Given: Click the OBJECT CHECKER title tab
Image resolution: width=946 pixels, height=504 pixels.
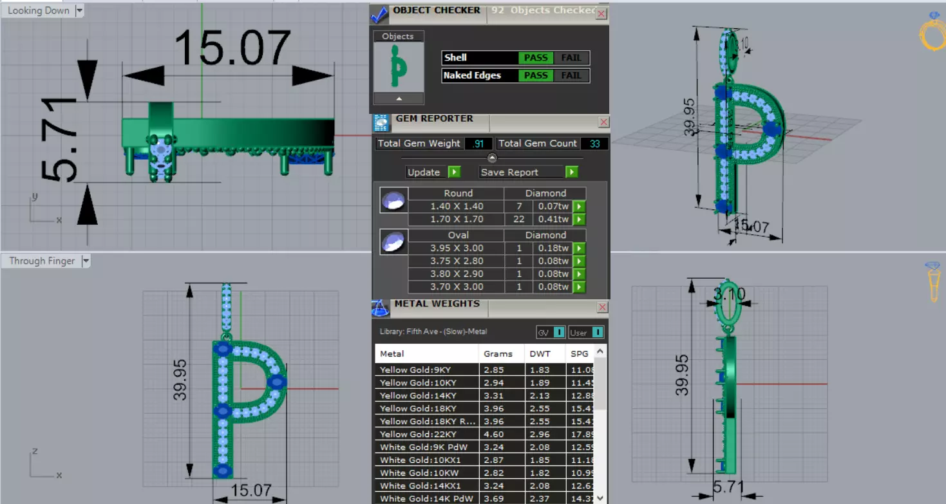Looking at the screenshot, I should pyautogui.click(x=436, y=10).
